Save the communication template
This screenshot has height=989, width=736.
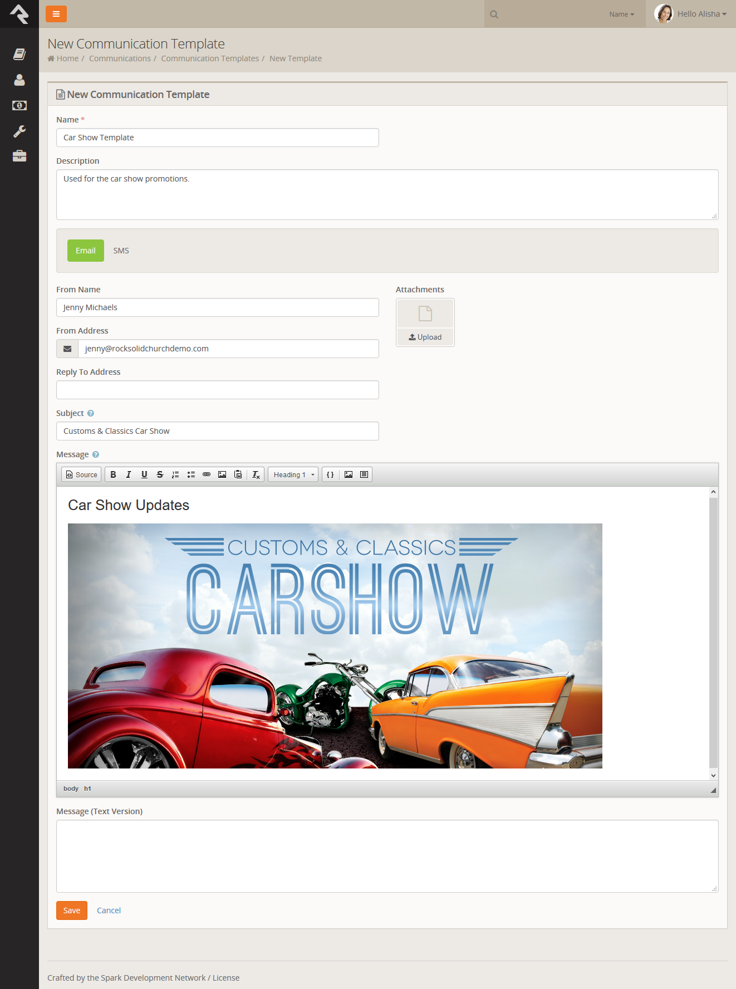(x=72, y=910)
